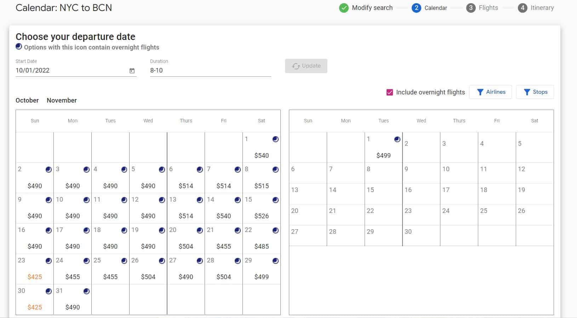The height and width of the screenshot is (318, 577).
Task: Click November 5 in the calendar
Action: (535, 148)
